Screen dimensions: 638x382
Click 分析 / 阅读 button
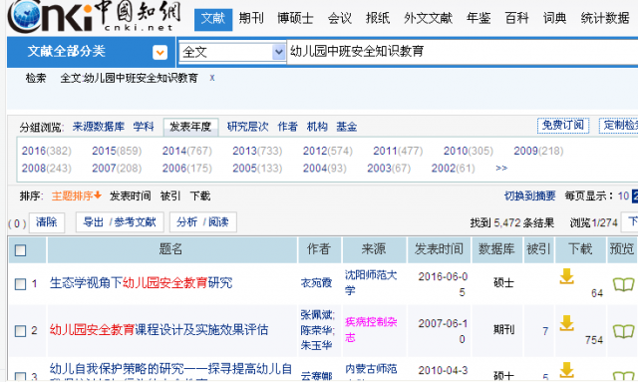coord(202,222)
